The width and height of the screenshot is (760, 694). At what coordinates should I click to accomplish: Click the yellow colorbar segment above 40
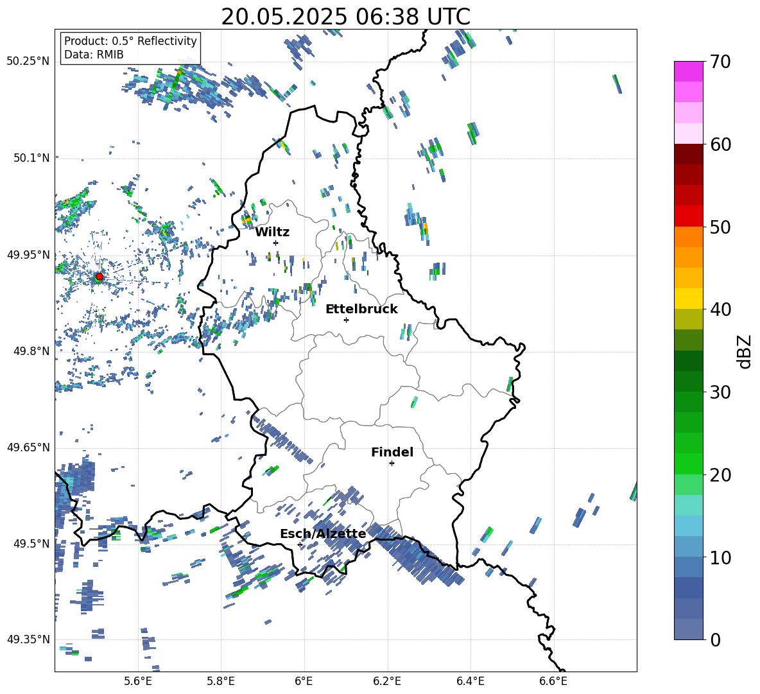(688, 298)
